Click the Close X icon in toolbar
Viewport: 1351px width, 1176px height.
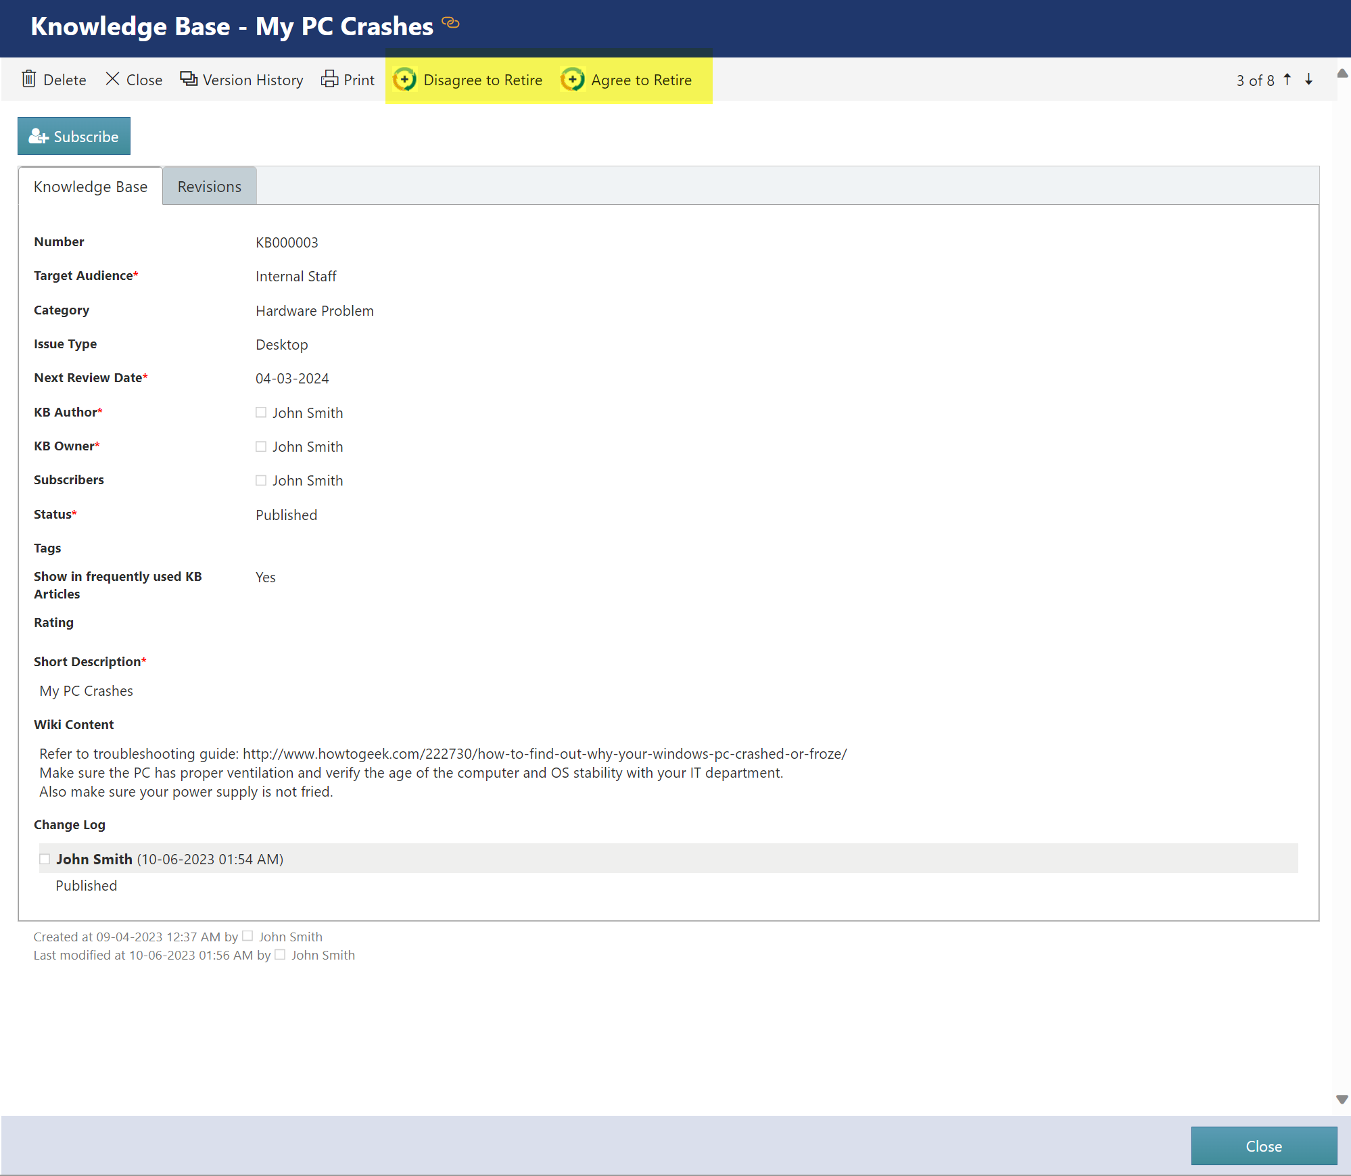click(113, 79)
